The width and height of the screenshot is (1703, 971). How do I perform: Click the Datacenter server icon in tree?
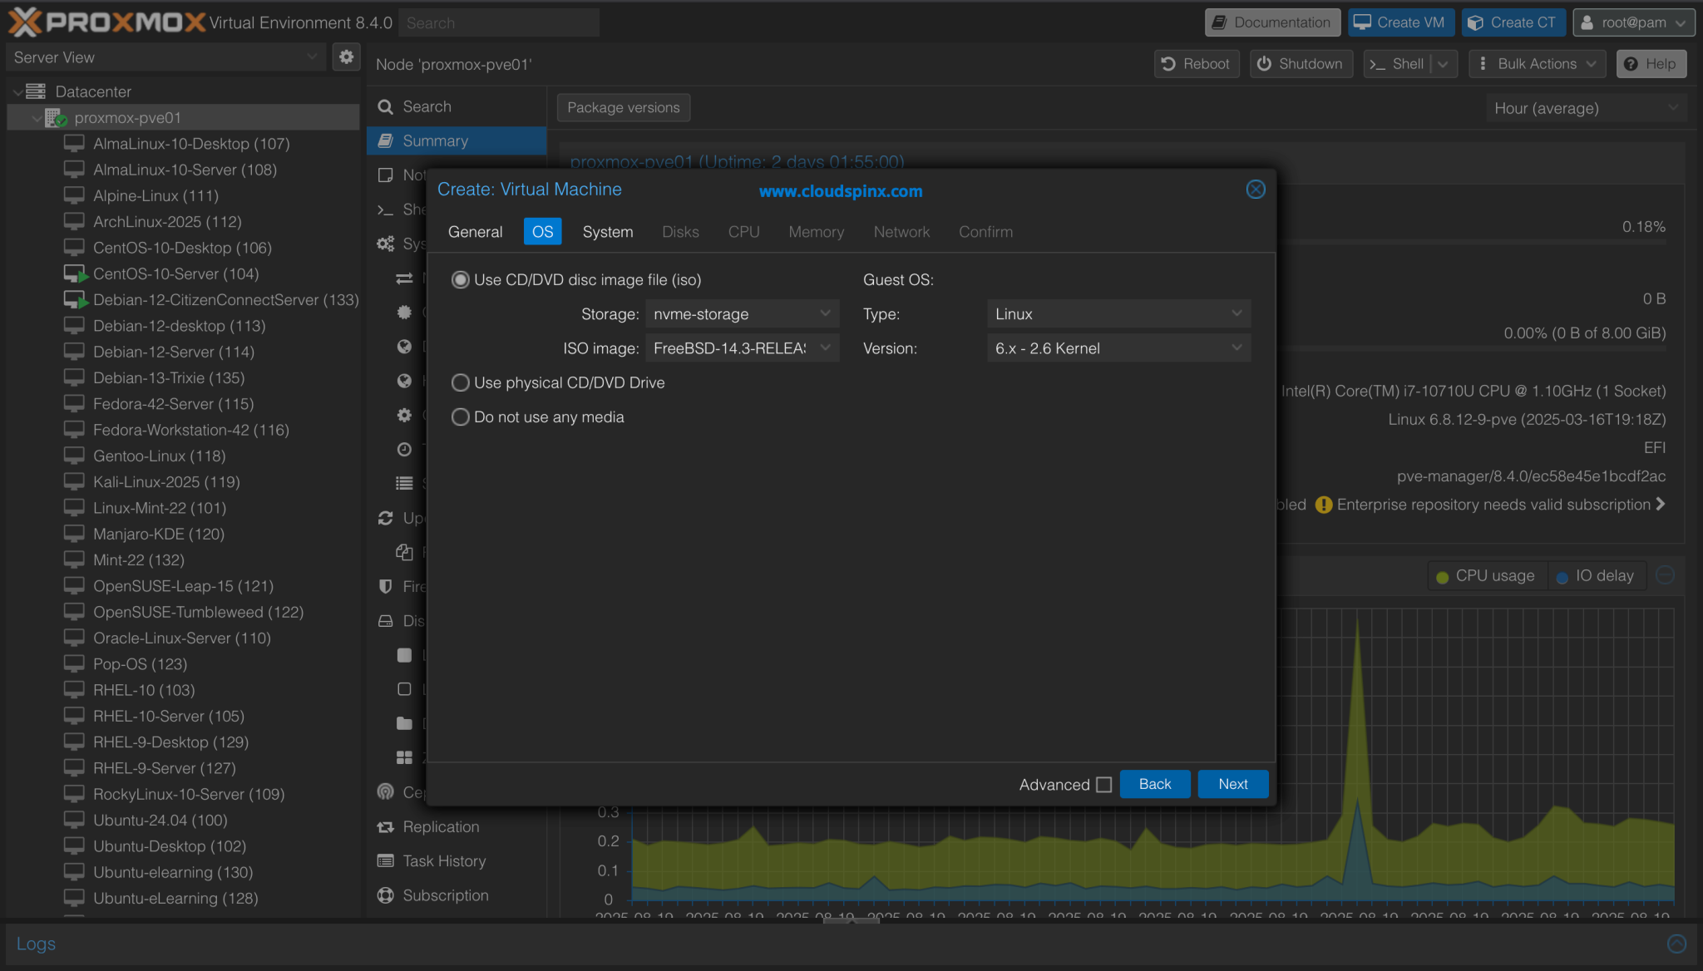tap(36, 91)
